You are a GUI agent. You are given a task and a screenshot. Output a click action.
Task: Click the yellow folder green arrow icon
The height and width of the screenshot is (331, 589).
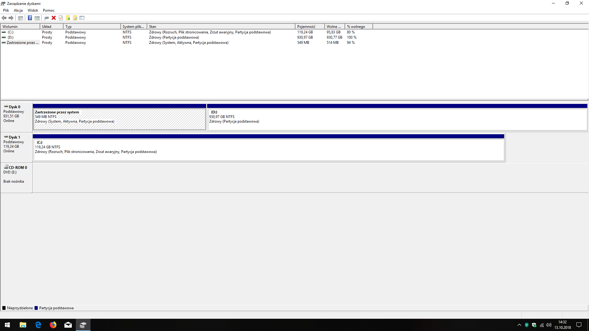[68, 18]
